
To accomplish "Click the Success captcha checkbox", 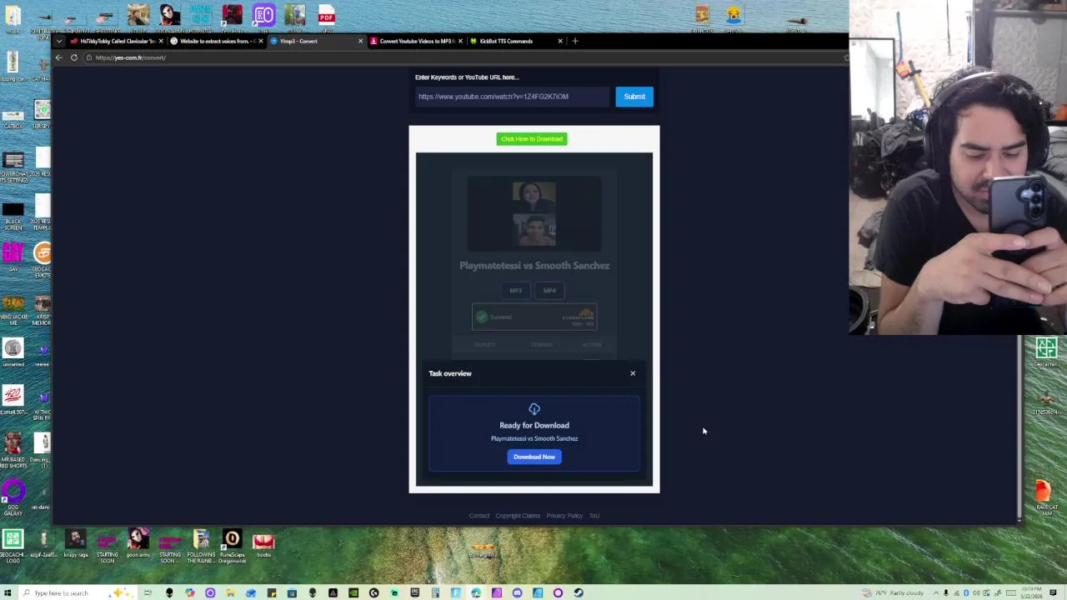I will click(482, 317).
